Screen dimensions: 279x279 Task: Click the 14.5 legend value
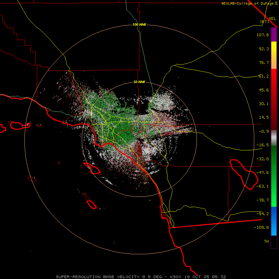coord(264,117)
